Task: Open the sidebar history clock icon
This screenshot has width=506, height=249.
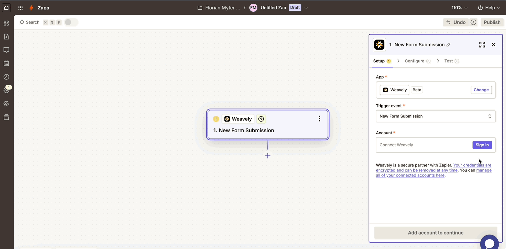Action: [6, 77]
